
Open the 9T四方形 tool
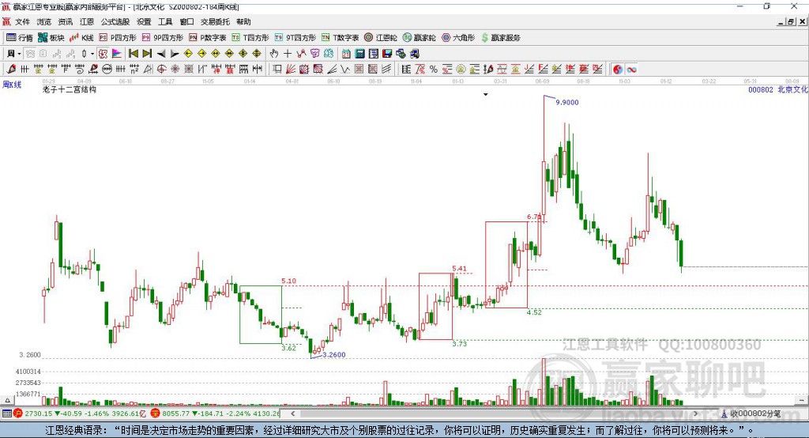click(x=295, y=38)
